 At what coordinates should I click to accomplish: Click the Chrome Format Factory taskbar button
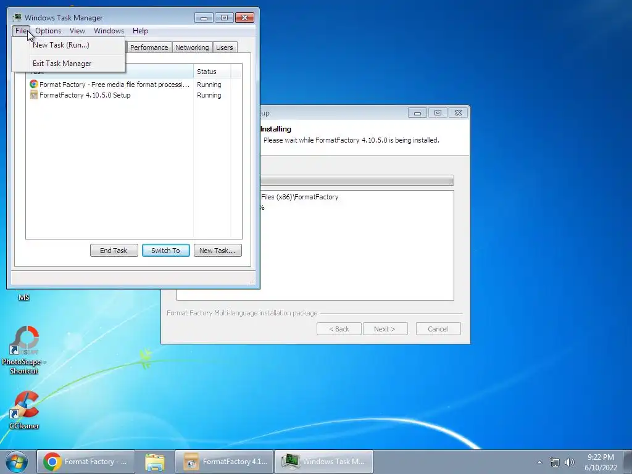[x=86, y=462]
